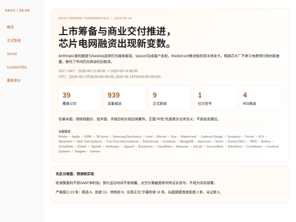This screenshot has width=296, height=222.
Task: Select the Social sidebar link
Action: [x=12, y=54]
